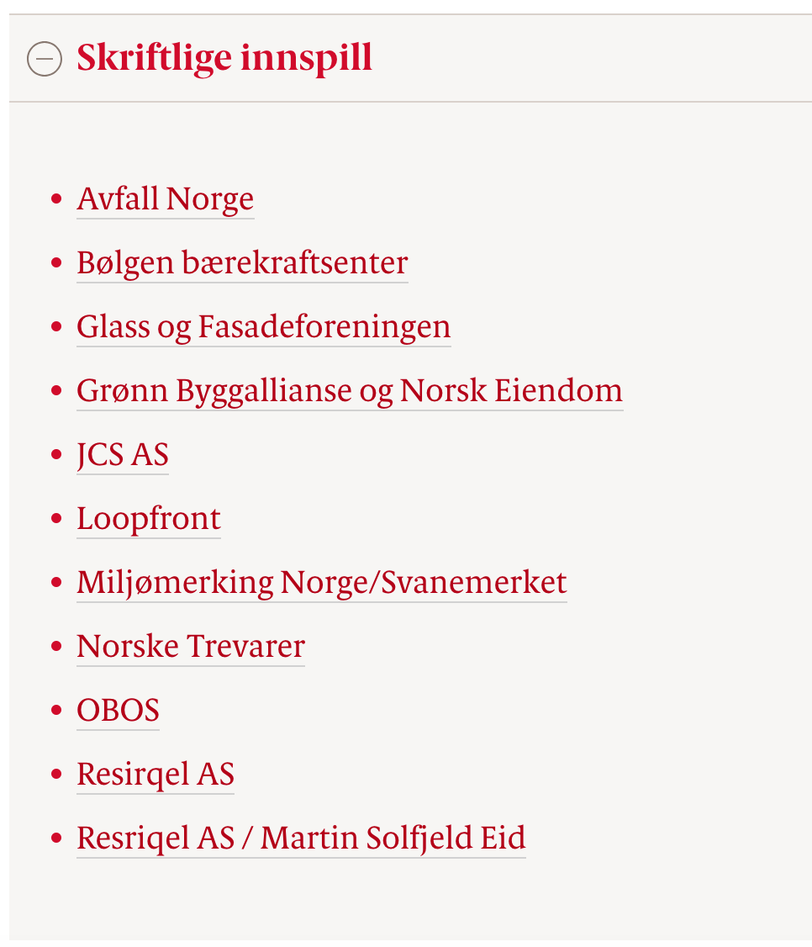
Task: Open the Miljømerking Norge/Svanemerket link
Action: pyautogui.click(x=322, y=583)
